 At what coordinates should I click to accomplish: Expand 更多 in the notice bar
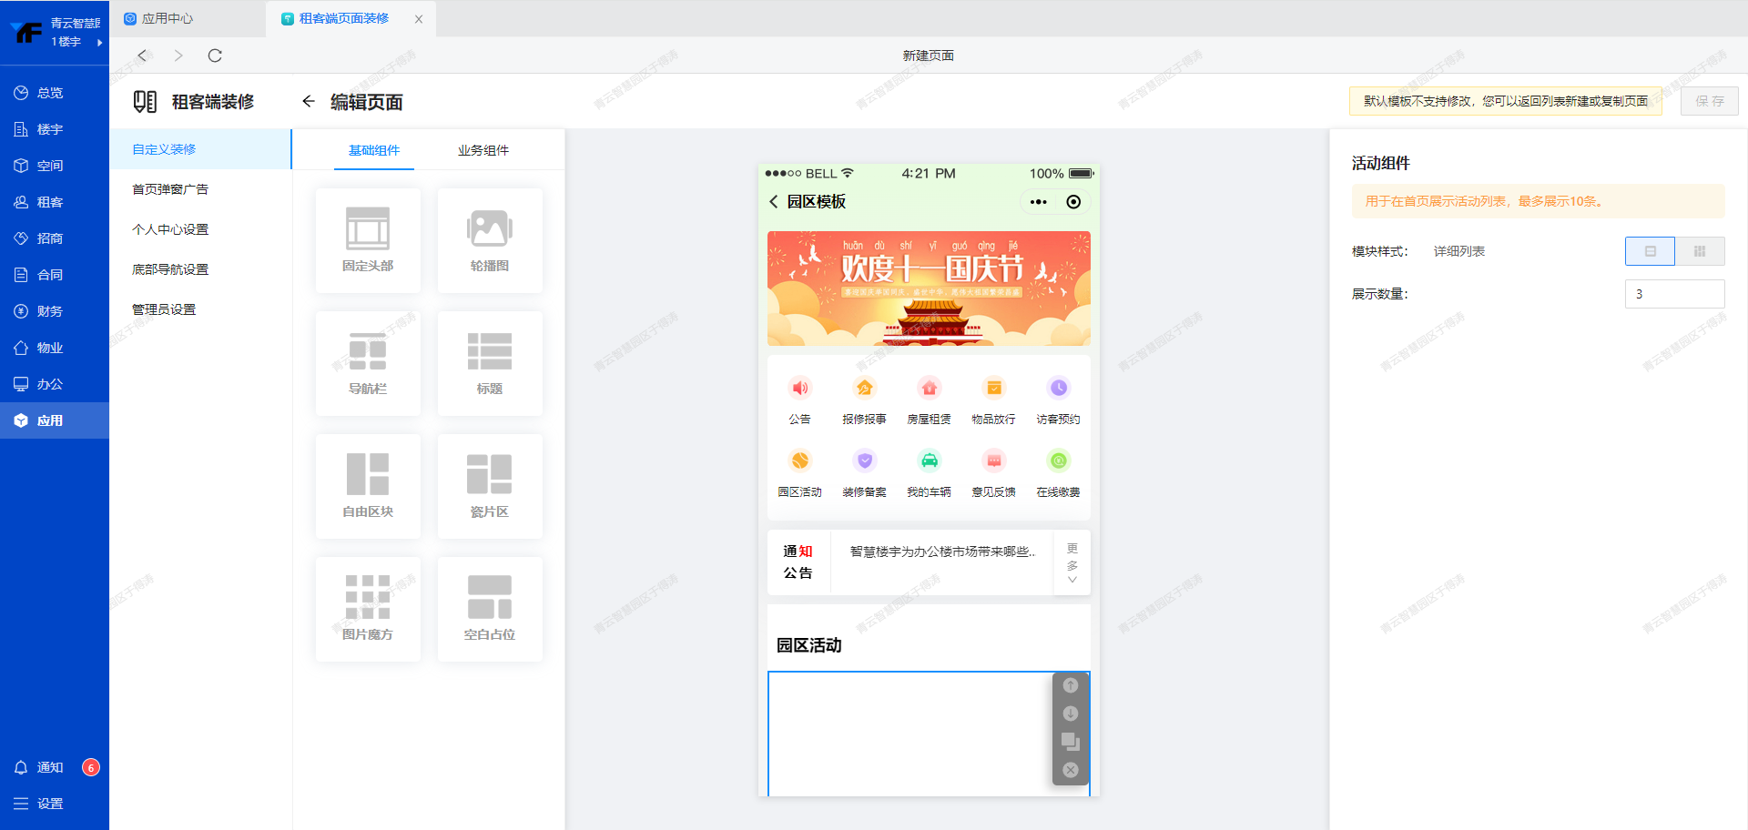[1072, 563]
